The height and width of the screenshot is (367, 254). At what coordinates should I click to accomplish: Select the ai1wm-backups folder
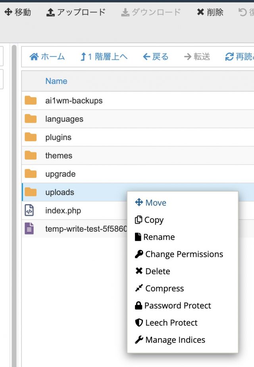point(74,101)
